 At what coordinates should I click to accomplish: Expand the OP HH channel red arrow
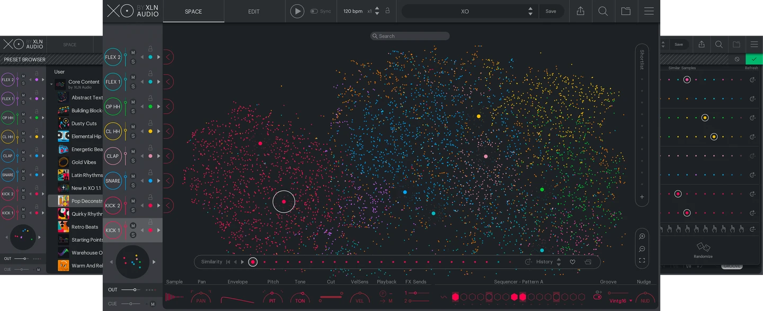tap(168, 106)
